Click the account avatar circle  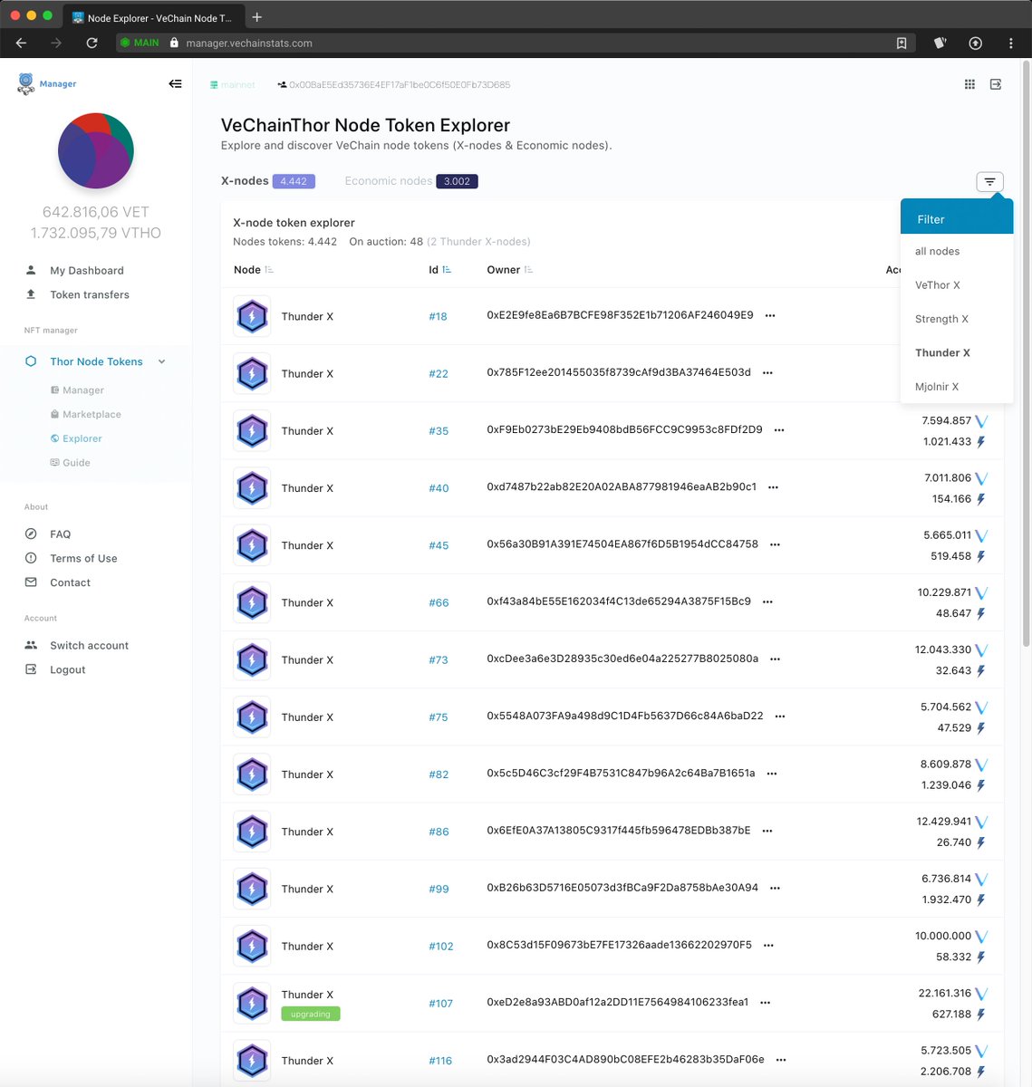96,150
